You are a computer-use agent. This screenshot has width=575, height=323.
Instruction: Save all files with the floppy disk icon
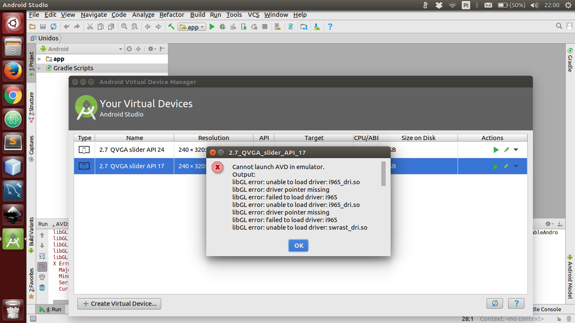pyautogui.click(x=43, y=26)
